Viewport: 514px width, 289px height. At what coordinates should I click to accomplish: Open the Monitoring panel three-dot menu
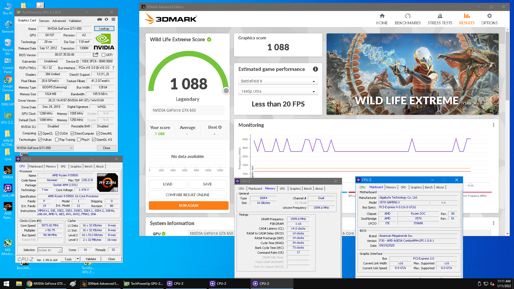[x=493, y=125]
